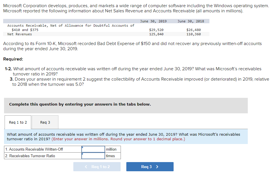Click the 'Required:' heading
The image size is (275, 179).
point(13,59)
